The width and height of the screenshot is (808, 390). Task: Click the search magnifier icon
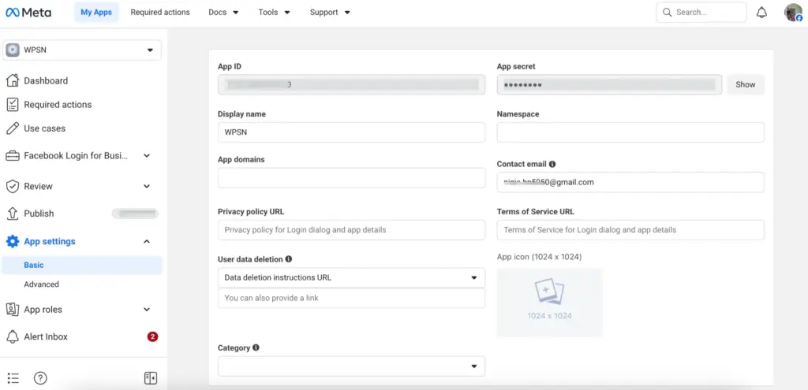tap(668, 13)
